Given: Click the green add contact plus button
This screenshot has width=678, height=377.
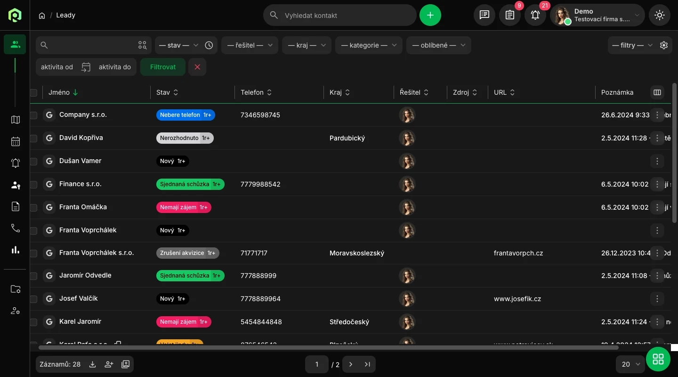Looking at the screenshot, I should tap(430, 15).
